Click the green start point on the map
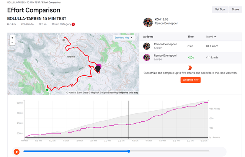Viewport: 245px width, 157px height. coord(47,90)
